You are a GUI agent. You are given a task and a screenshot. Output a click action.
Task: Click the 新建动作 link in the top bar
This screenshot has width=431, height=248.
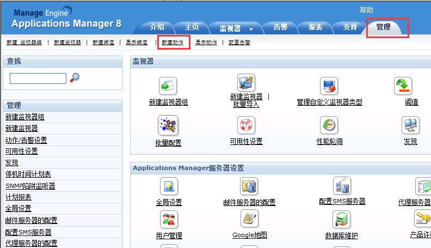[x=173, y=43]
